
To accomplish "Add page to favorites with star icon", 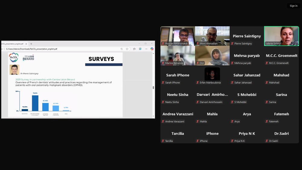I will 127,49.
